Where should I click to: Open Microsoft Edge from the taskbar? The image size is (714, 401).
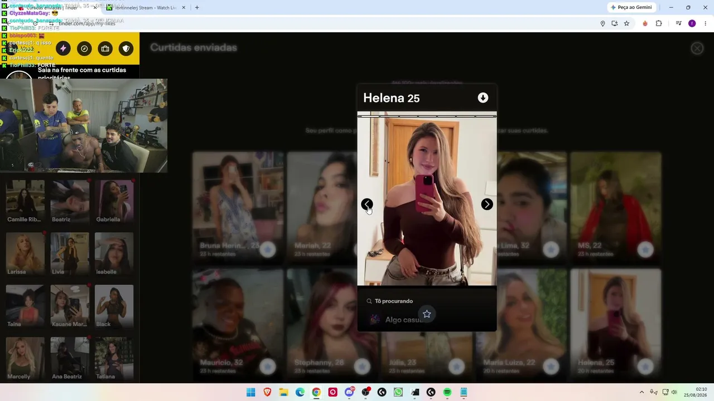[x=300, y=393]
